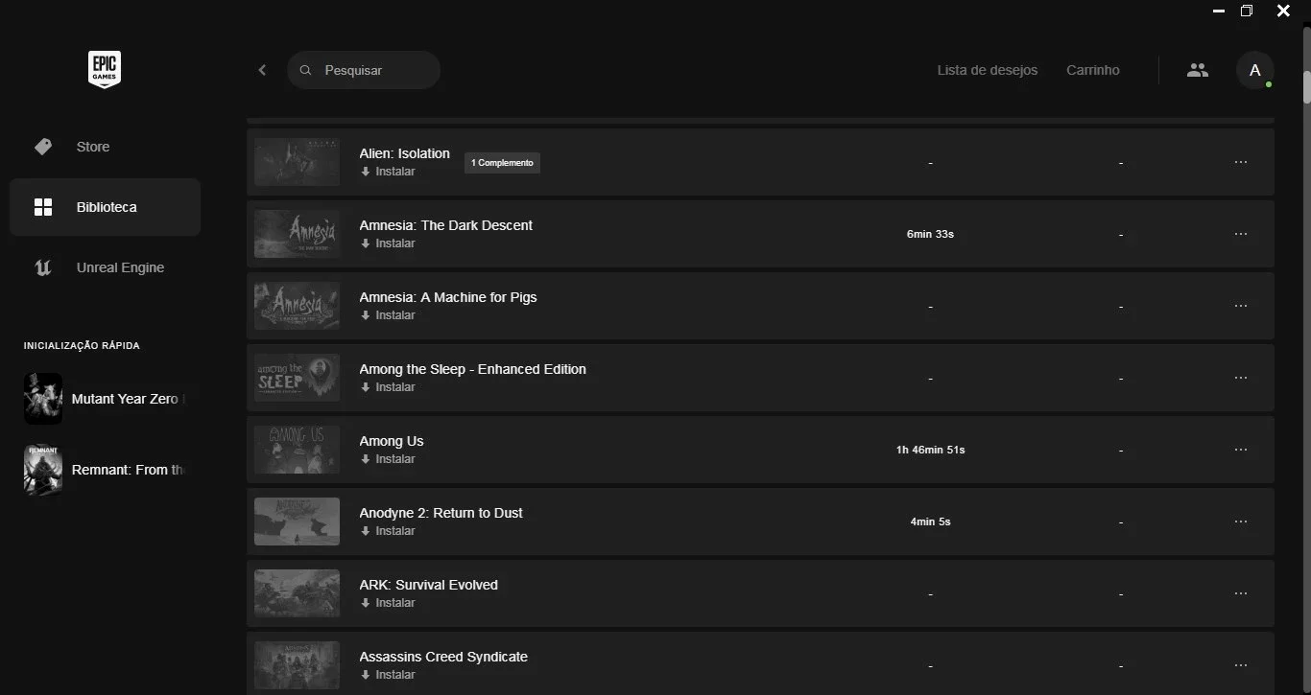
Task: Install Amnesia: The Dark Descent
Action: [388, 243]
